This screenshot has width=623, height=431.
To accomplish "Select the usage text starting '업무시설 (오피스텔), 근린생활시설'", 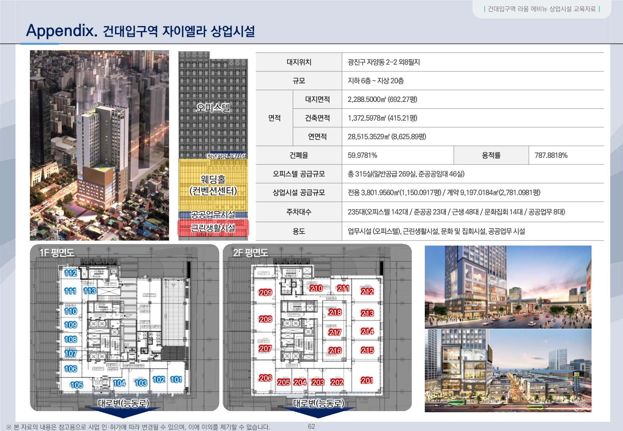I will pos(436,231).
